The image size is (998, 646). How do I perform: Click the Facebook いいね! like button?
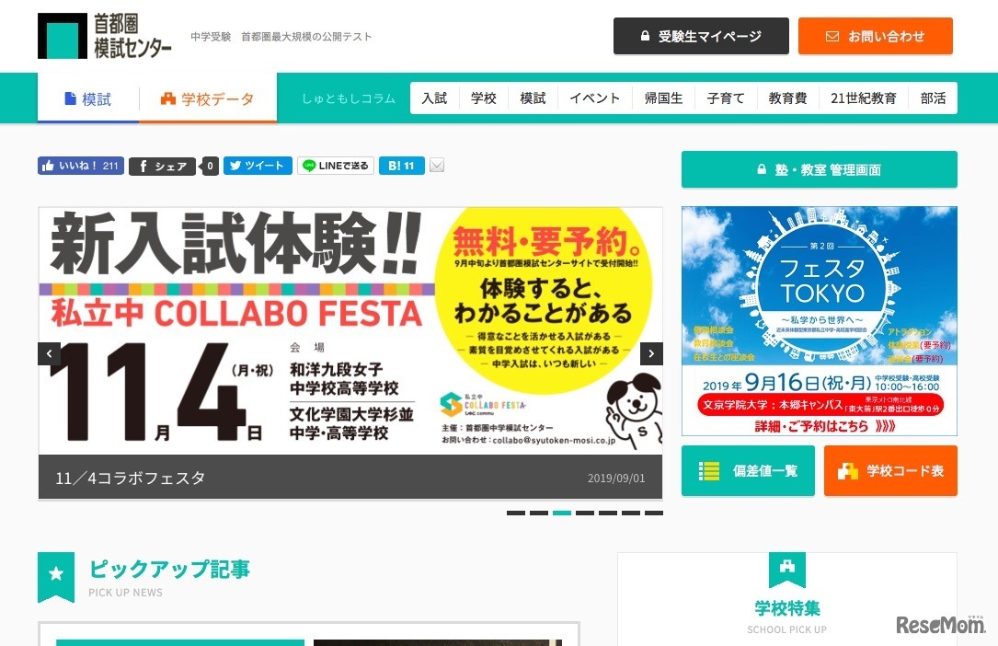tap(81, 166)
